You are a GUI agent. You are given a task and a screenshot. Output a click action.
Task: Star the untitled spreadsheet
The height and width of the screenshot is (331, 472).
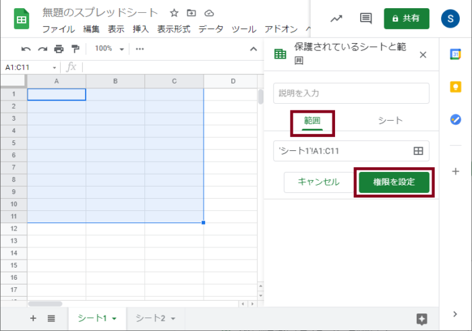point(174,13)
